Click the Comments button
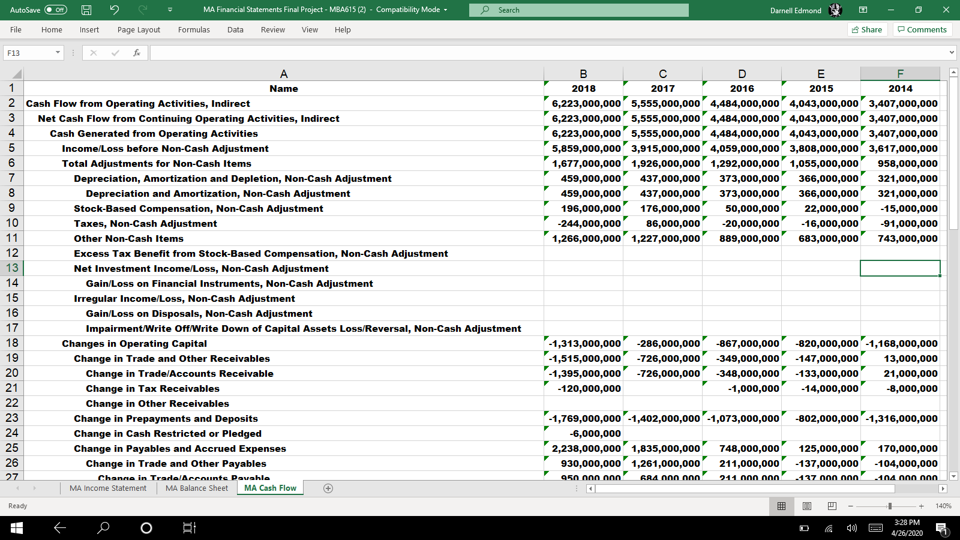The width and height of the screenshot is (960, 540). pos(922,29)
